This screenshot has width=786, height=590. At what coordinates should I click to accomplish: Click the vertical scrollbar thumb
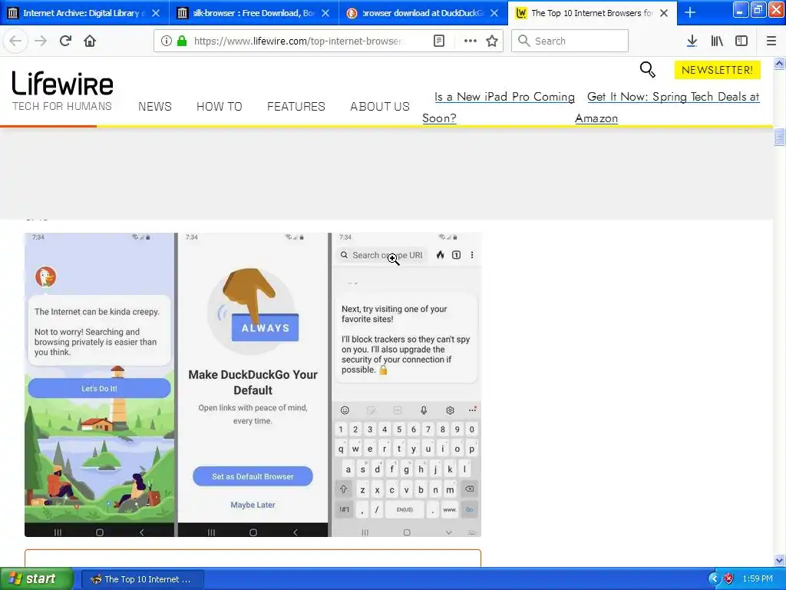coord(779,137)
